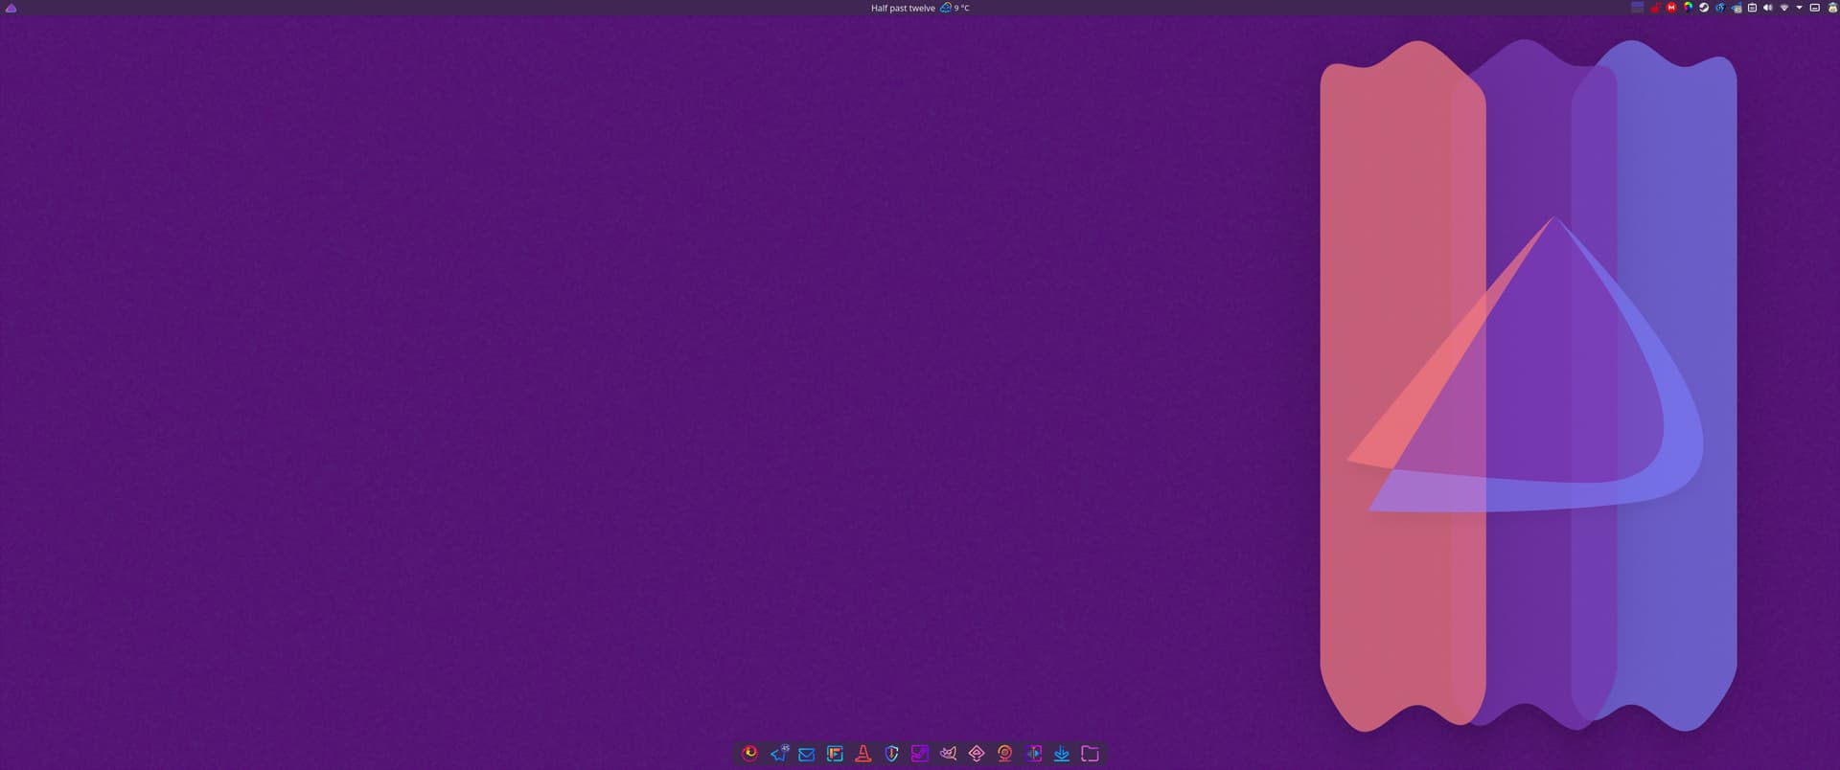The height and width of the screenshot is (770, 1840).
Task: Open the clipboard tray icon
Action: click(x=1752, y=8)
